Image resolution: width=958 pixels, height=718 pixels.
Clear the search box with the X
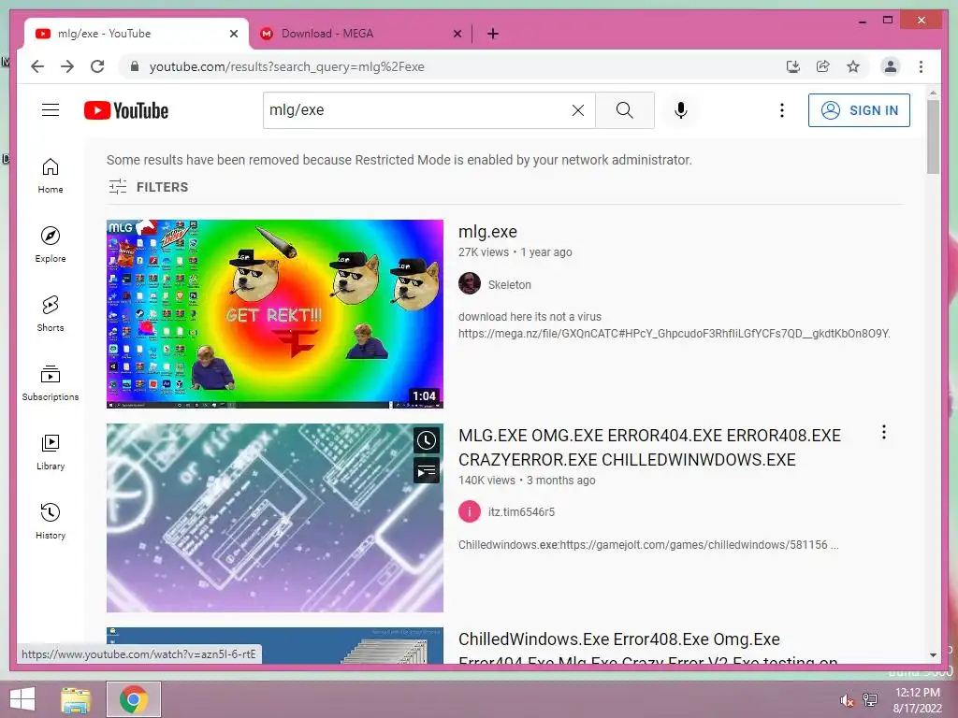click(577, 110)
